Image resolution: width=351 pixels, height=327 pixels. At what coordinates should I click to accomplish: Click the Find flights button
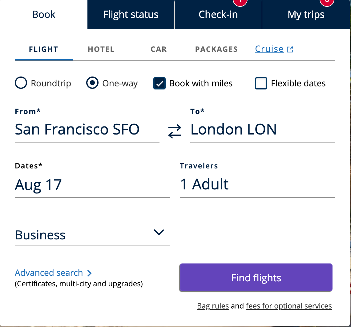click(x=256, y=277)
